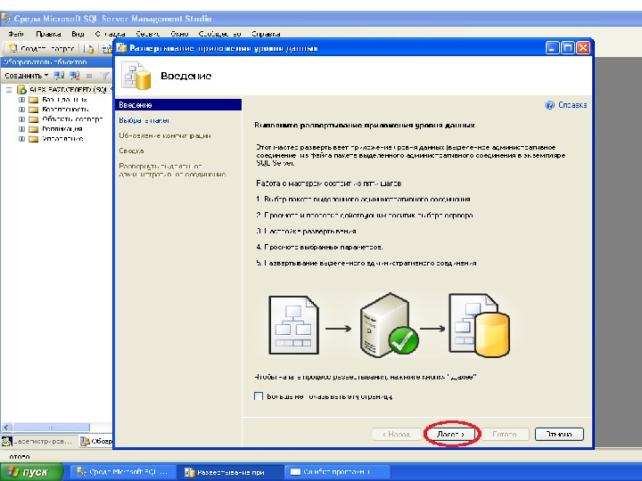Image resolution: width=642 pixels, height=481 pixels.
Task: Click the Создать запрос toolbar label
Action: click(46, 49)
